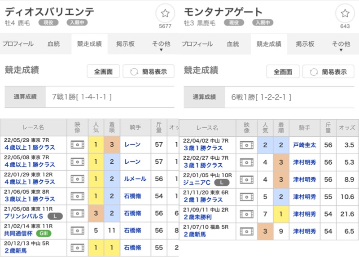This screenshot has height=257, width=359.
Task: Play video for 22/04/02 中山 7R race
Action: click(246, 145)
